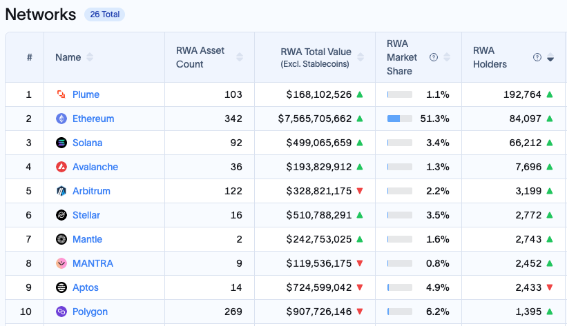Click the red down arrow beside $328,821,175
567x326 pixels.
coord(360,191)
